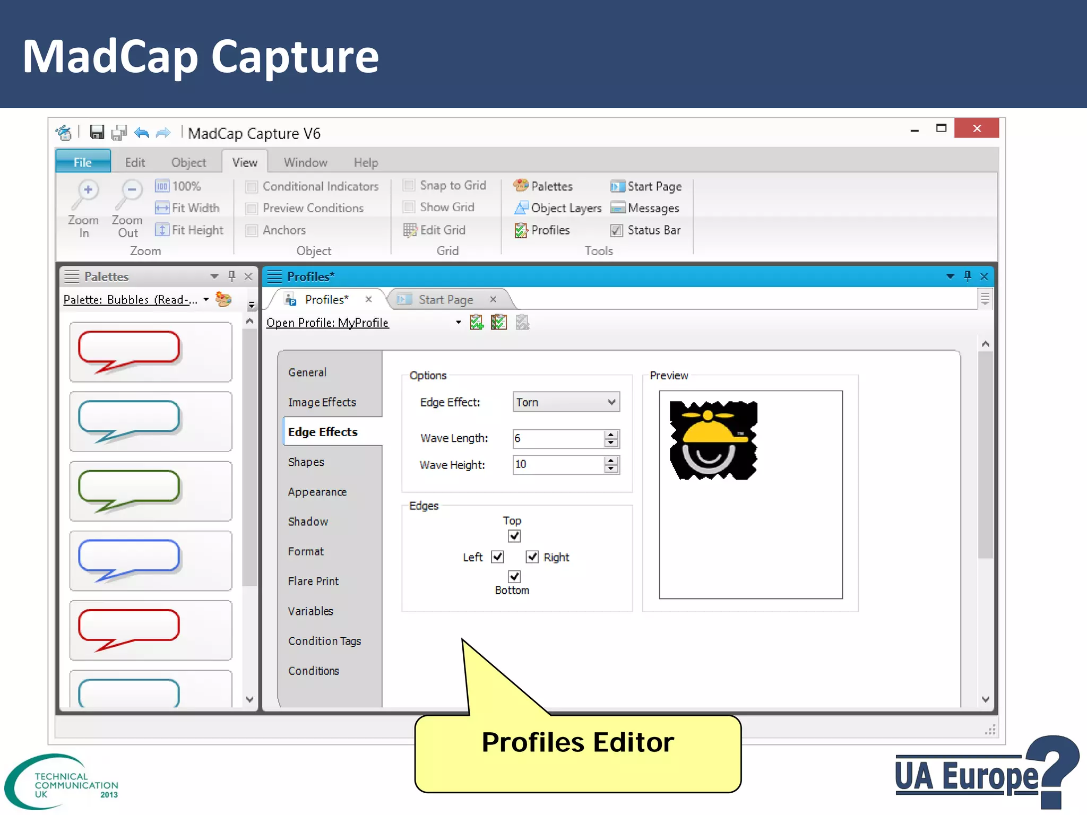Set zoom to 100%
The width and height of the screenshot is (1087, 815).
click(178, 186)
